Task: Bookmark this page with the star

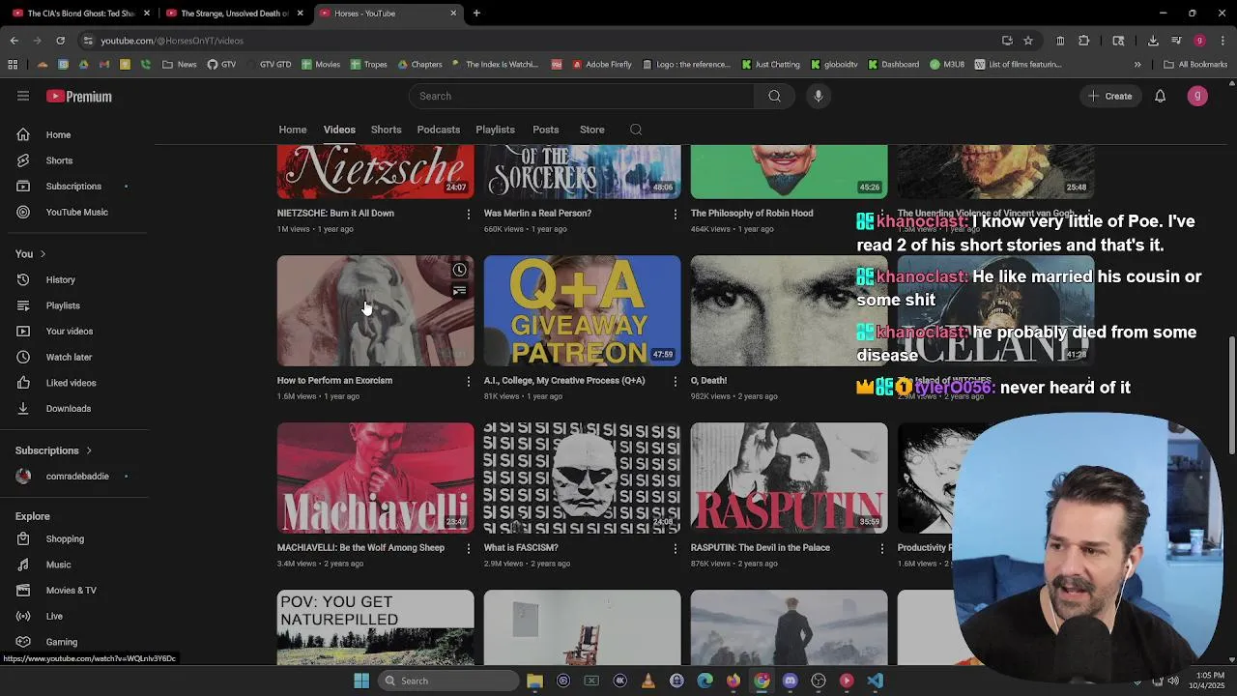Action: pos(1028,41)
